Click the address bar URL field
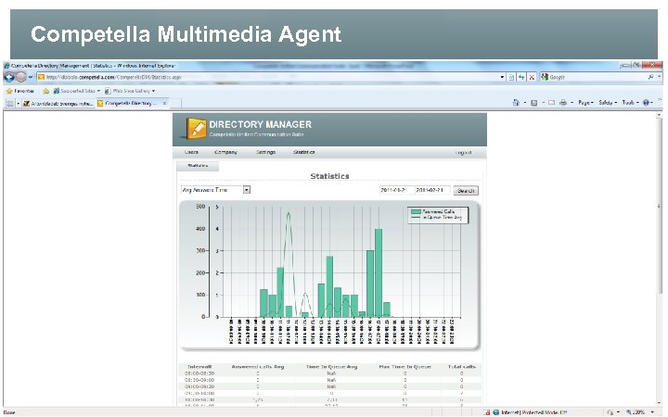This screenshot has height=417, width=668. [268, 77]
